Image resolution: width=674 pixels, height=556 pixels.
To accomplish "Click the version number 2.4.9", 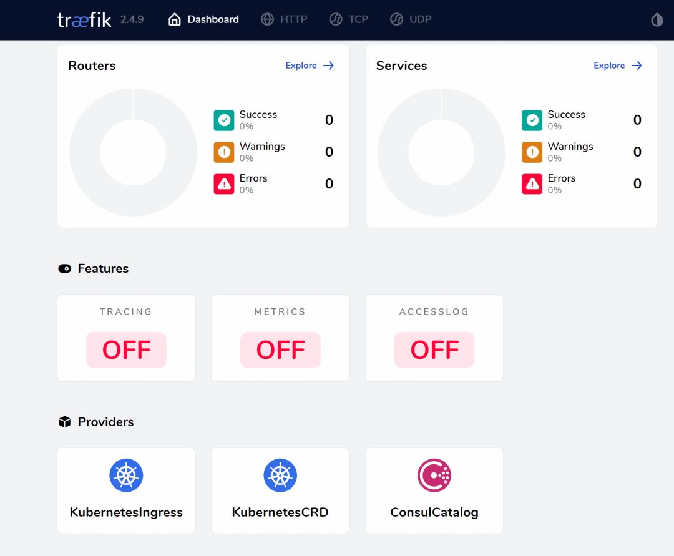I will click(x=132, y=19).
